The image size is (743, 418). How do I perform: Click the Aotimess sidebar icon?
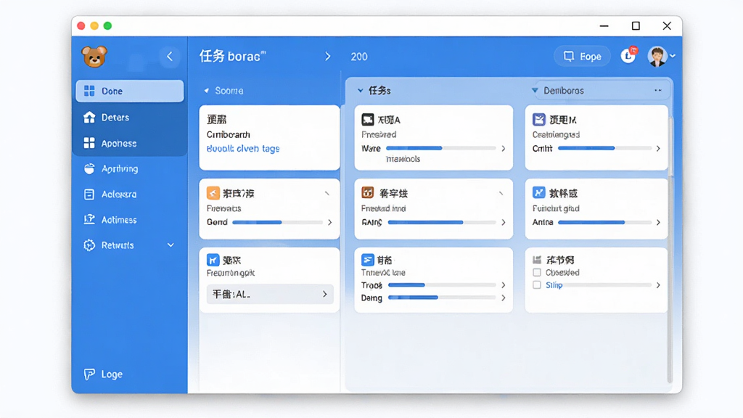pos(89,219)
